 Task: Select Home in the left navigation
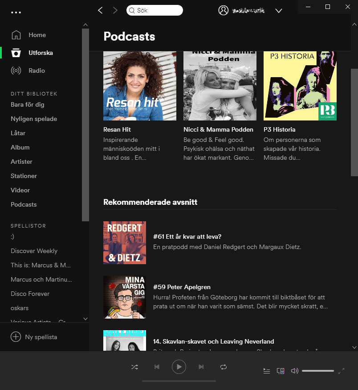pyautogui.click(x=37, y=35)
